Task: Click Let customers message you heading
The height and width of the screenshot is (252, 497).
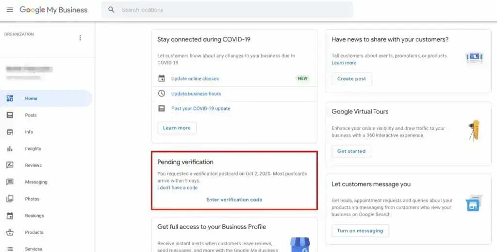Action: pos(371,184)
